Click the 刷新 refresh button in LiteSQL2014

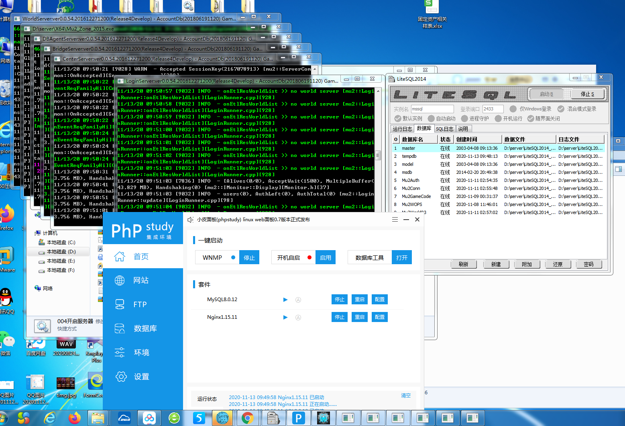click(464, 264)
